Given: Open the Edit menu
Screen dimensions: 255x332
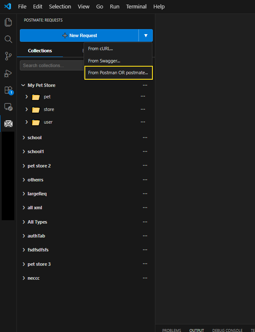Looking at the screenshot, I should [x=38, y=7].
